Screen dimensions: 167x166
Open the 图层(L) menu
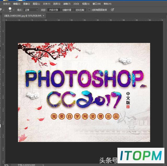click(36, 4)
